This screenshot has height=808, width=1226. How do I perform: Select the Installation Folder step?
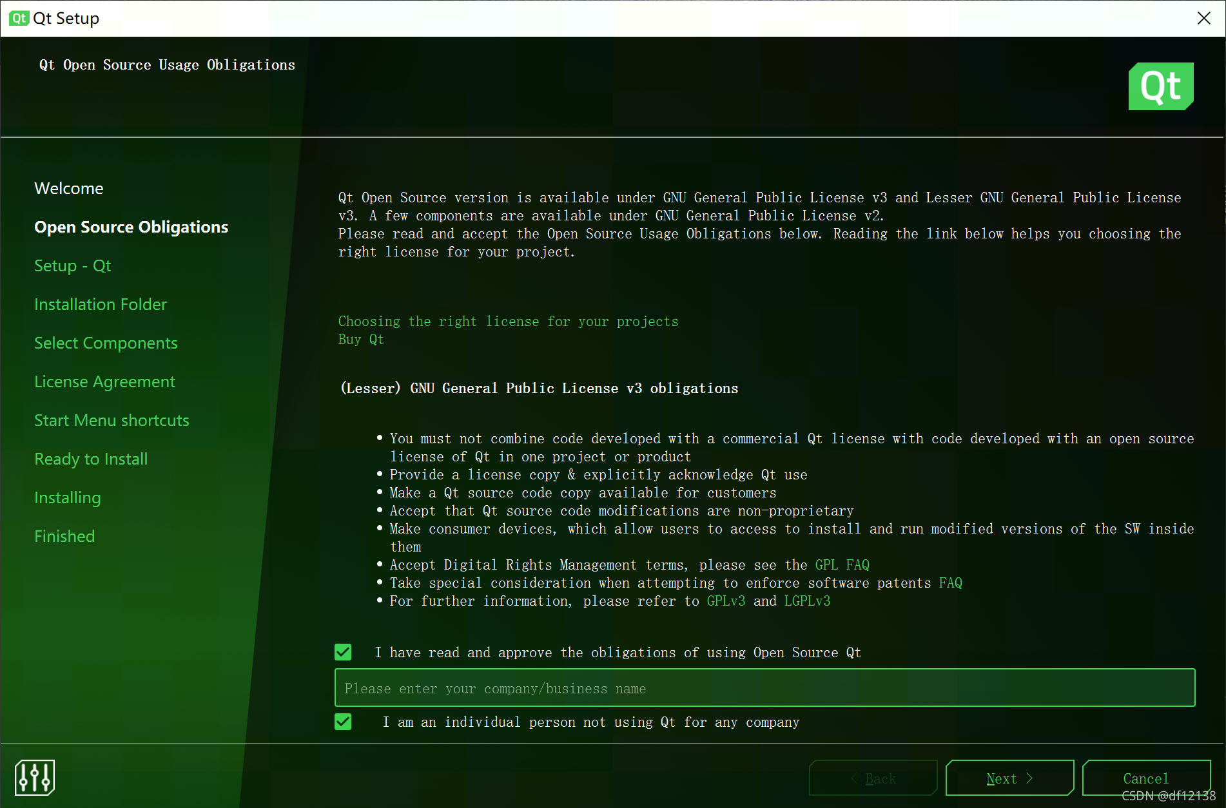(101, 304)
